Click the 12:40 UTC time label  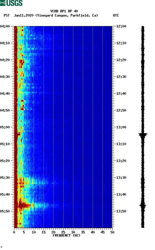[x=121, y=93]
